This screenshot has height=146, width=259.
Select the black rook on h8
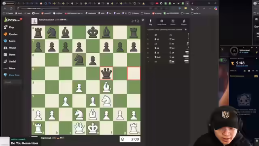tap(134, 32)
